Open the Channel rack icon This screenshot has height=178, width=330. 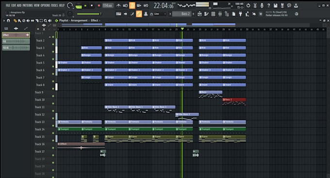pyautogui.click(x=213, y=14)
